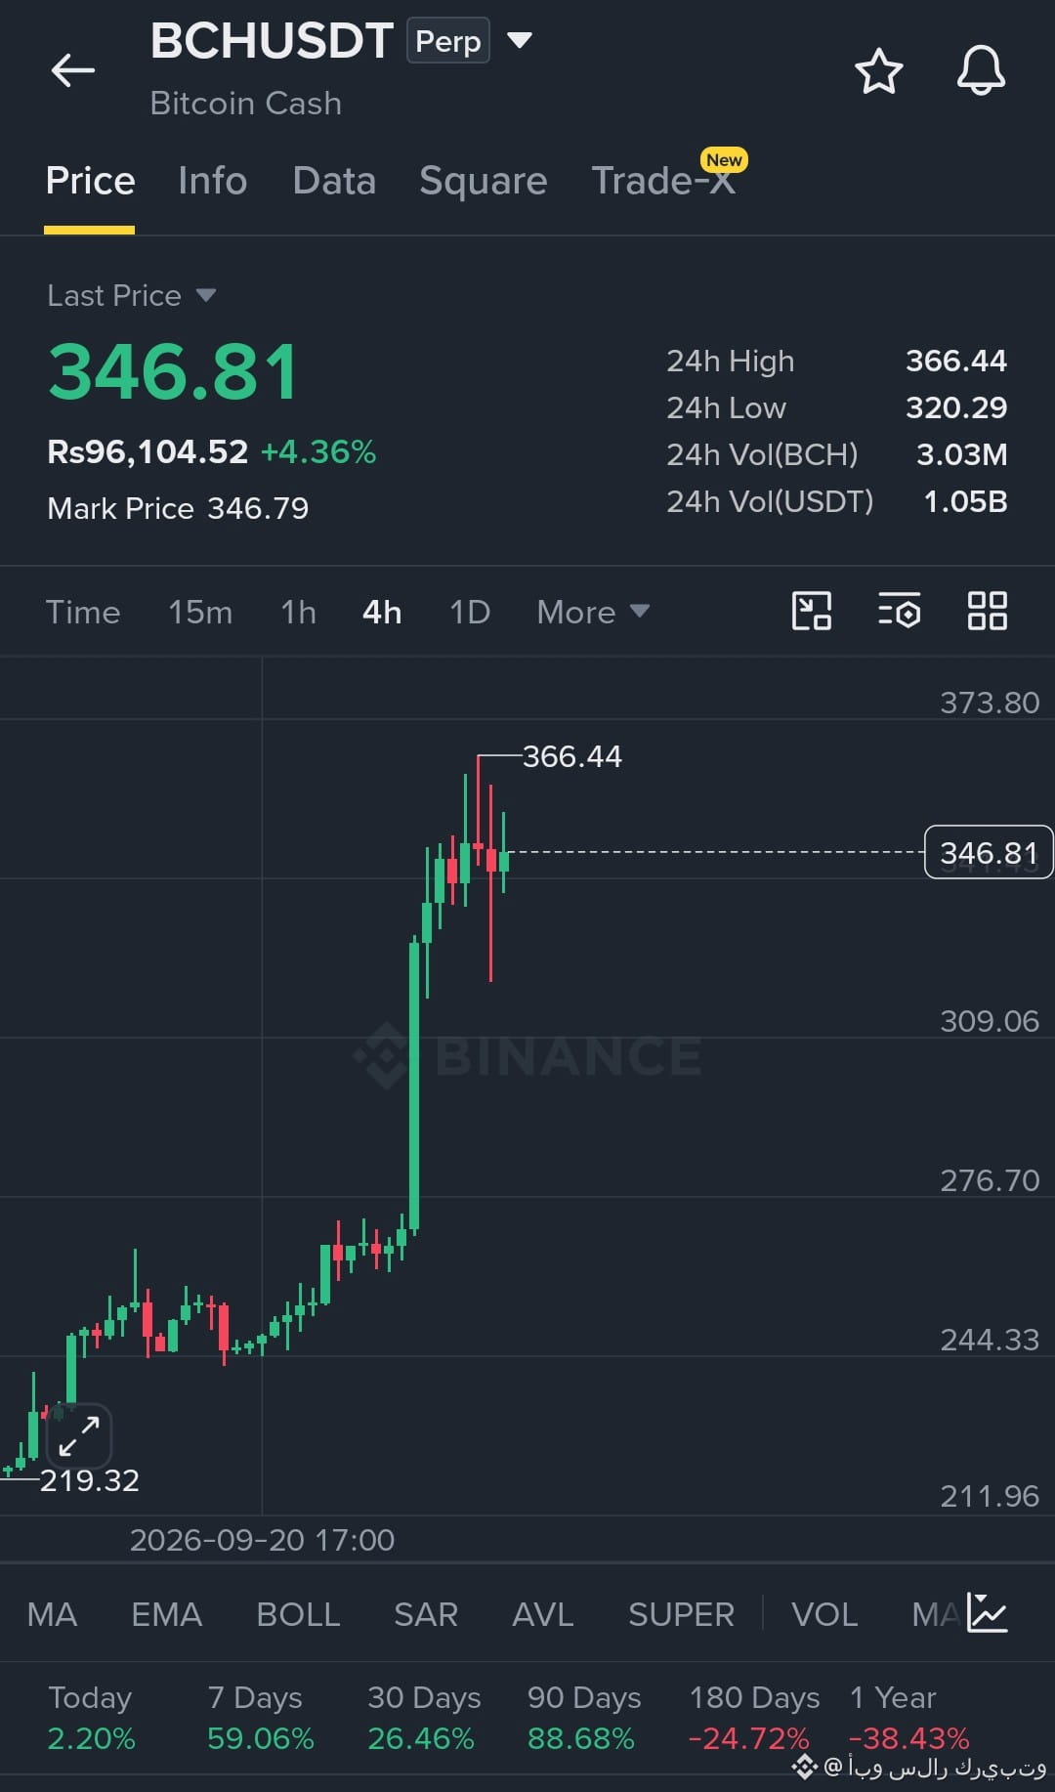1055x1792 pixels.
Task: Tap the 346.81 current price marker
Action: click(989, 852)
